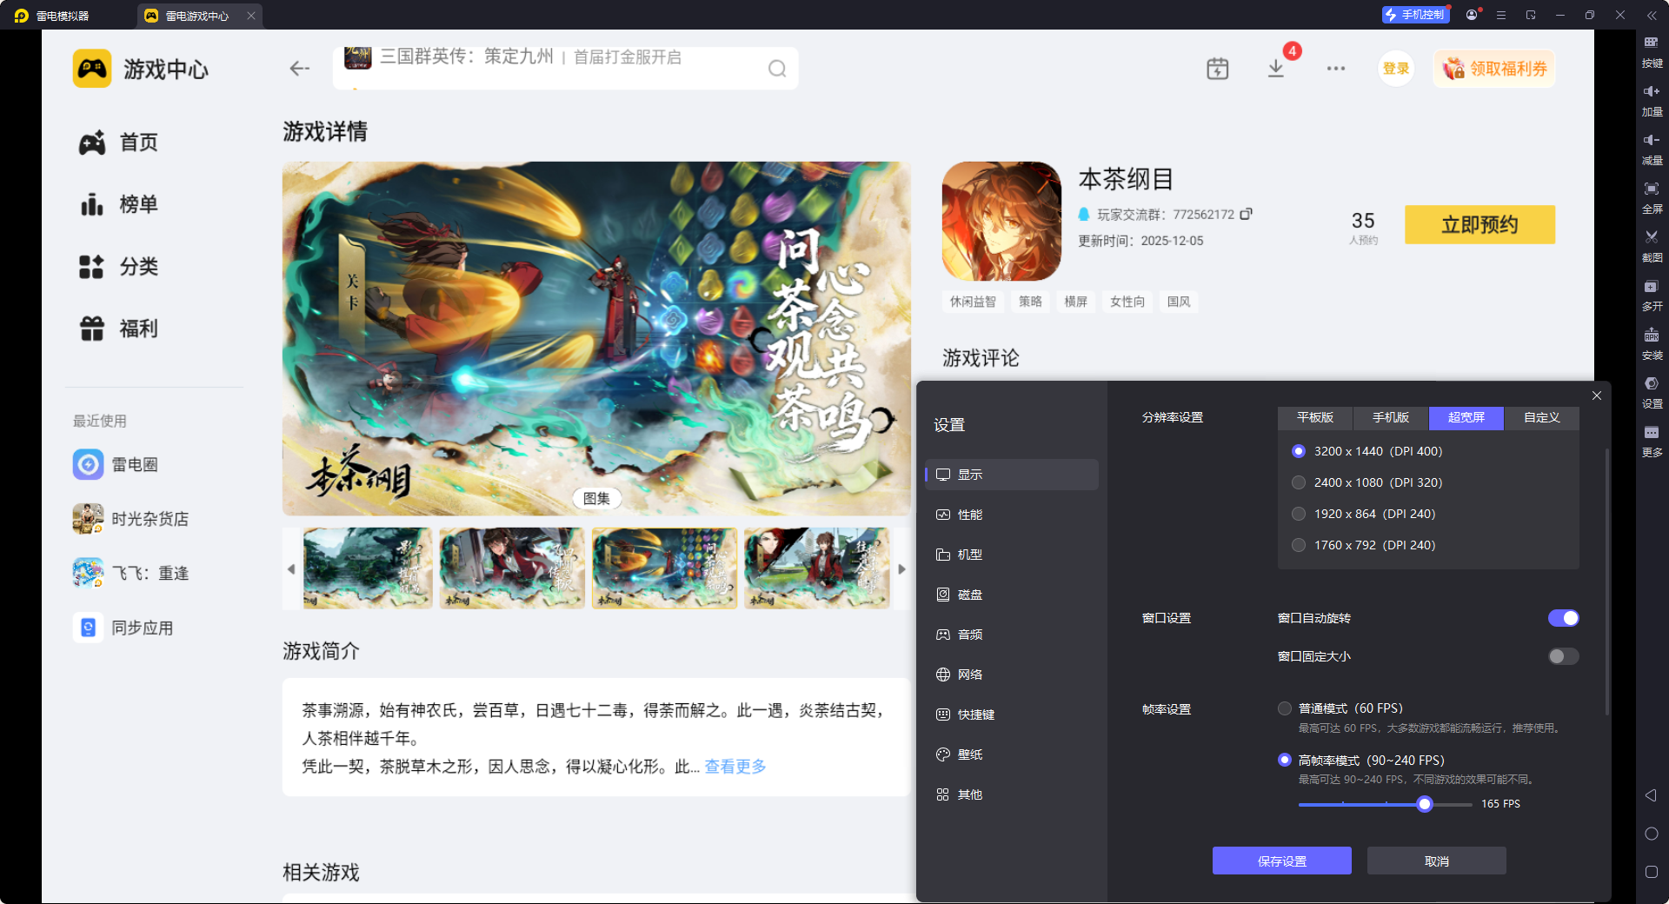Click the 立即预约 reserve button
The width and height of the screenshot is (1669, 904).
pyautogui.click(x=1479, y=224)
